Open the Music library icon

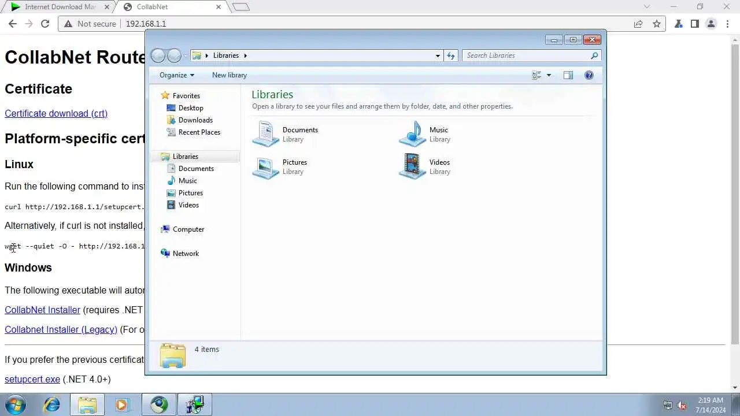pos(412,134)
